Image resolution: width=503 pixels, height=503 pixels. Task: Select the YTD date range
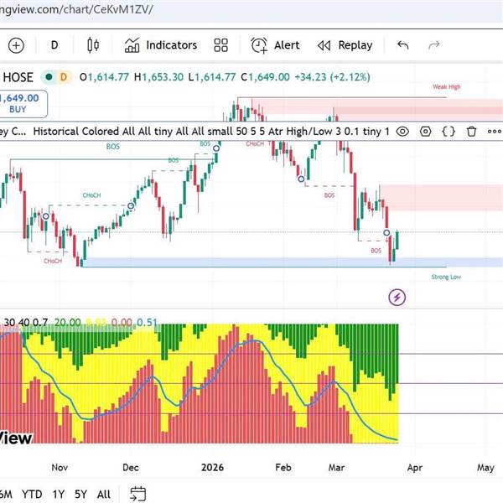point(32,494)
